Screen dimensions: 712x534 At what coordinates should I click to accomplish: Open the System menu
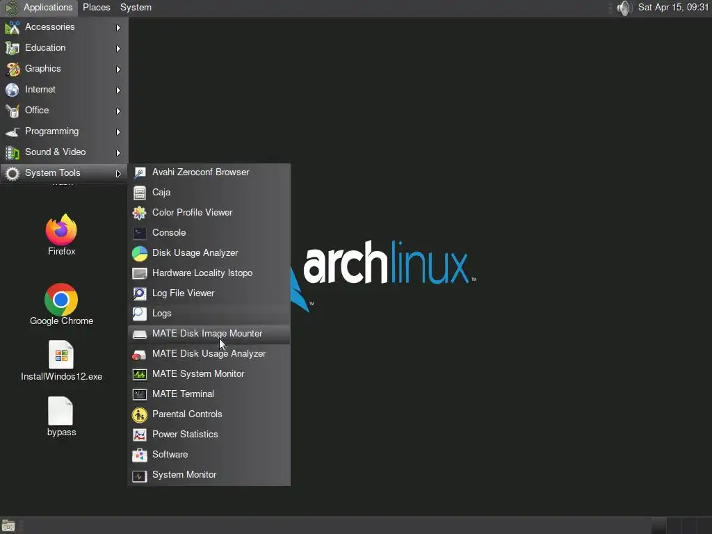[x=136, y=8]
